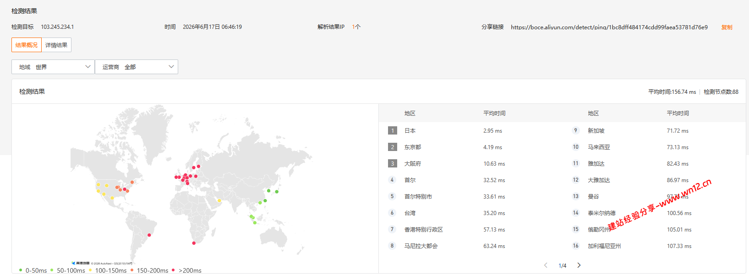Click the 1个 resolved IP count

click(x=356, y=27)
